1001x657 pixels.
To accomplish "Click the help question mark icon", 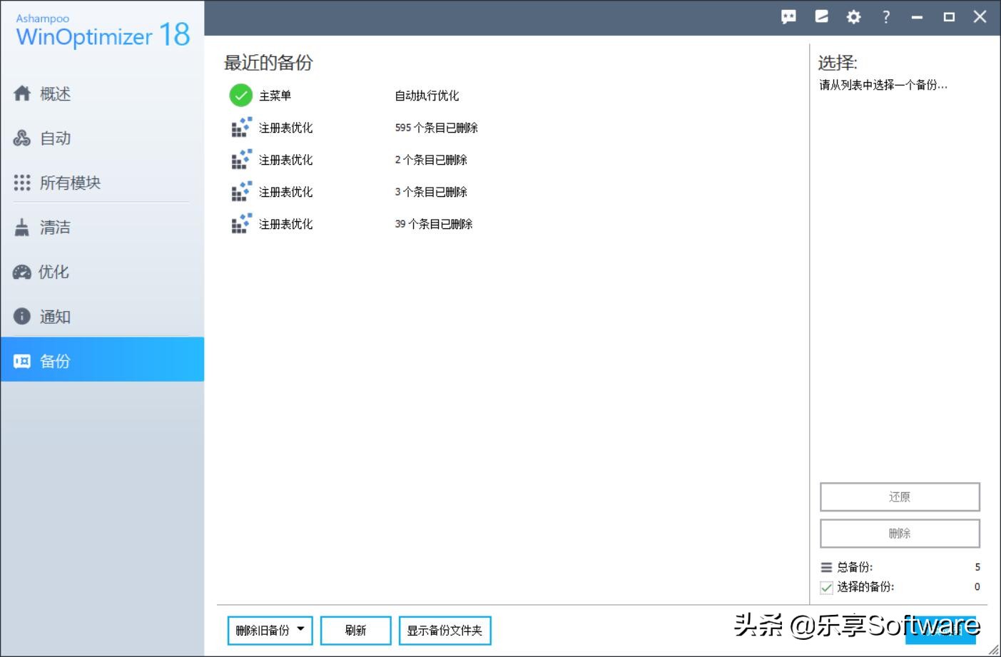I will point(885,16).
